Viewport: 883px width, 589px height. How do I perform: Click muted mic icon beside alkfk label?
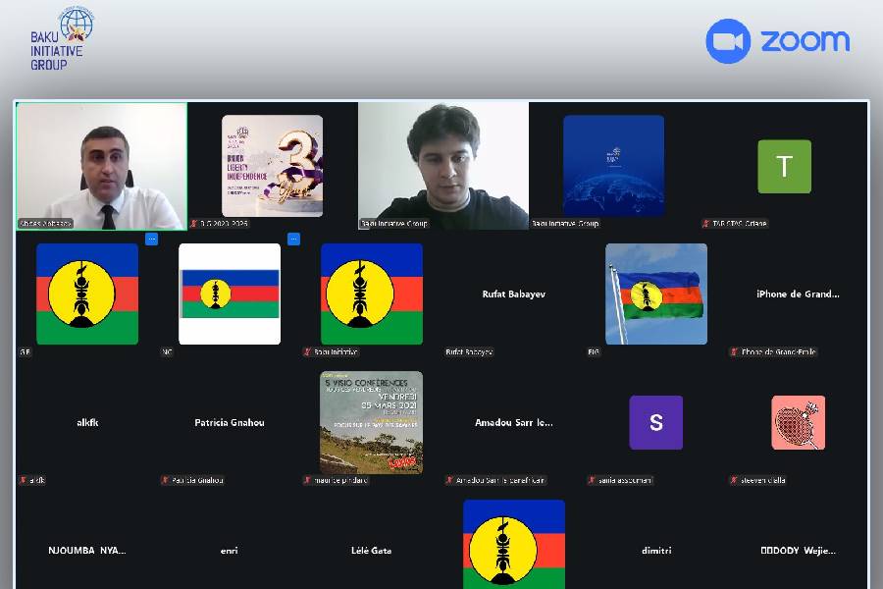[x=24, y=480]
